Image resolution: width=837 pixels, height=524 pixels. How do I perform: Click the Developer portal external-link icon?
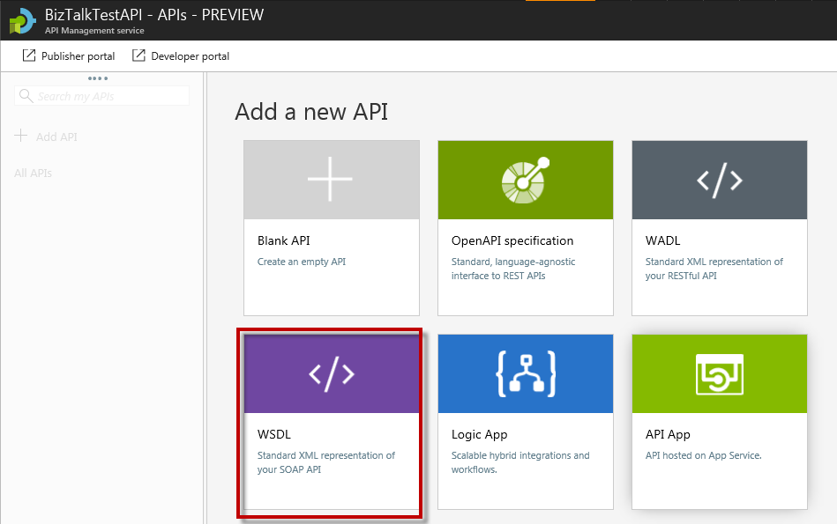(x=138, y=55)
